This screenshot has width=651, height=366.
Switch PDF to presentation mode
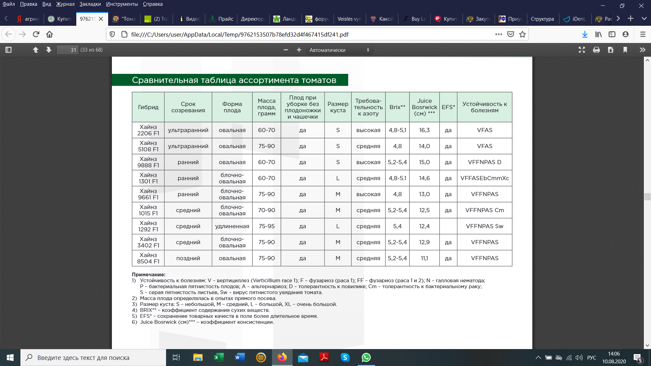click(582, 50)
